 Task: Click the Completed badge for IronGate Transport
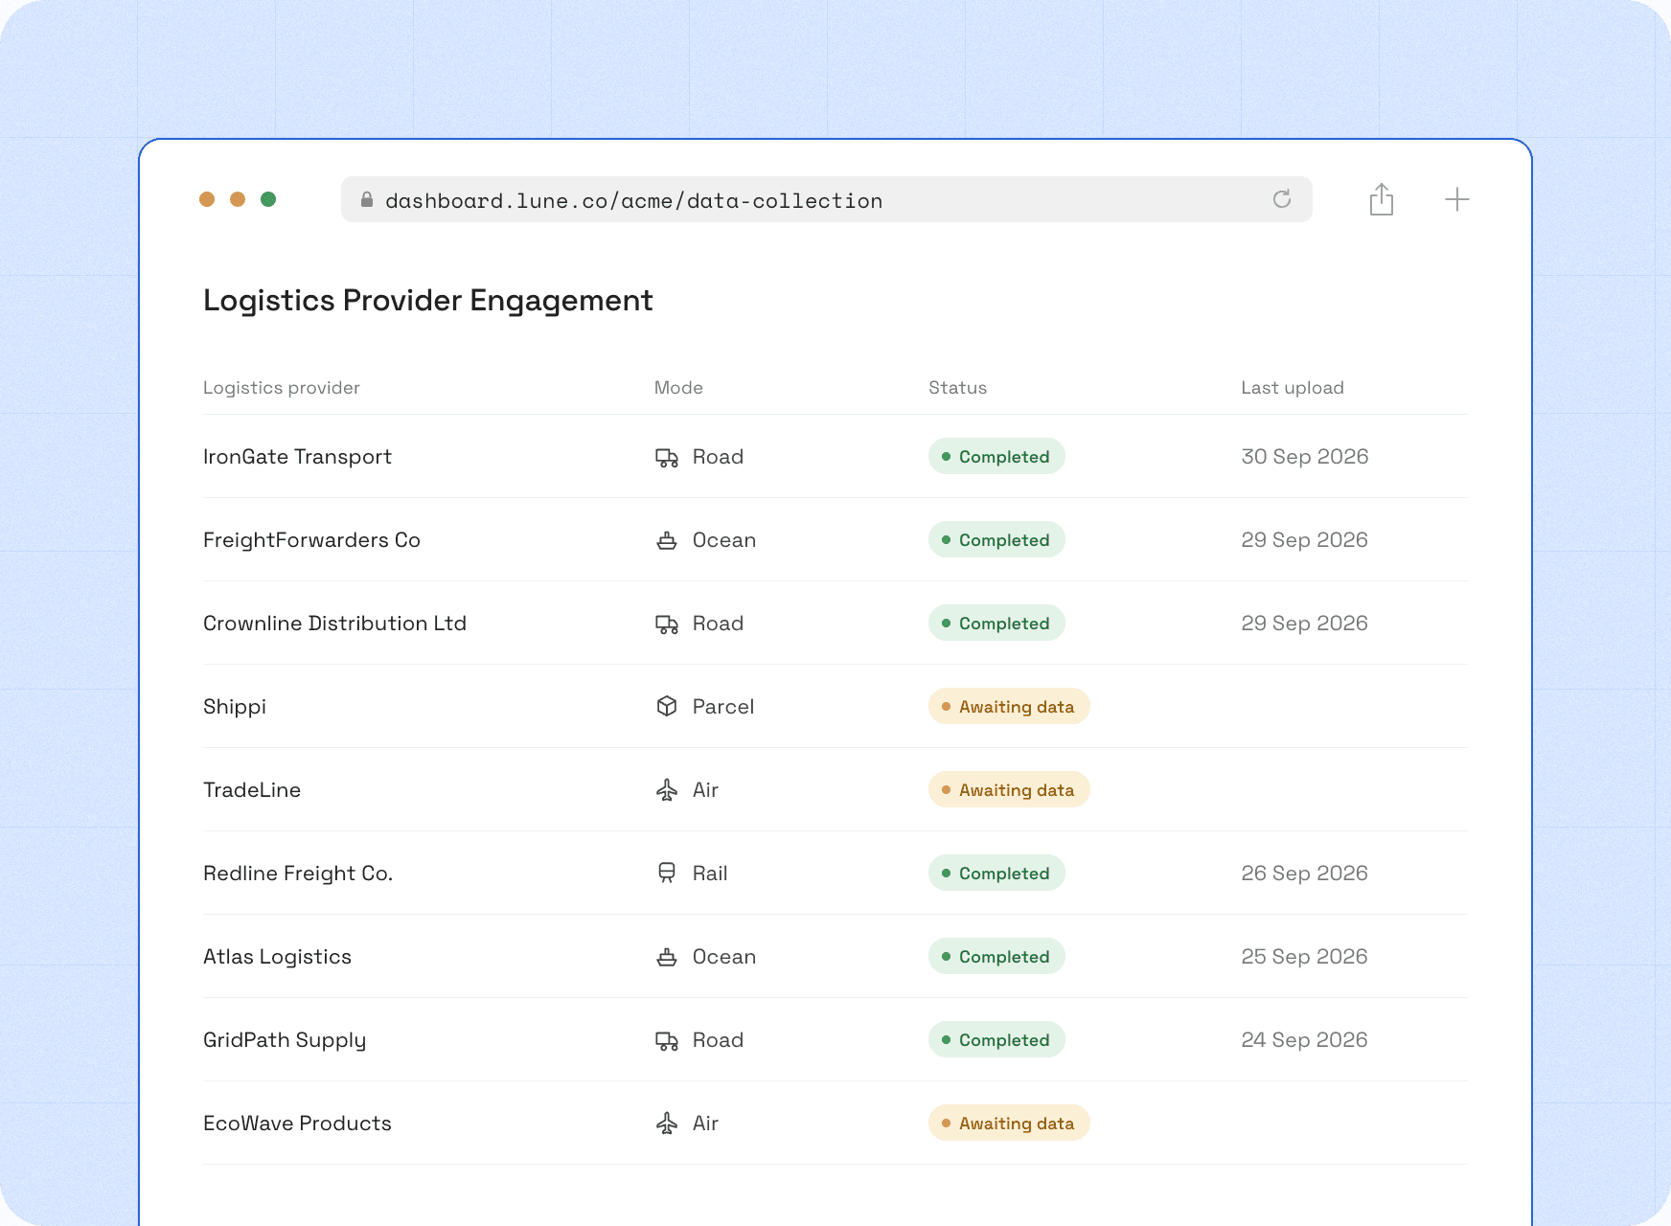tap(996, 457)
